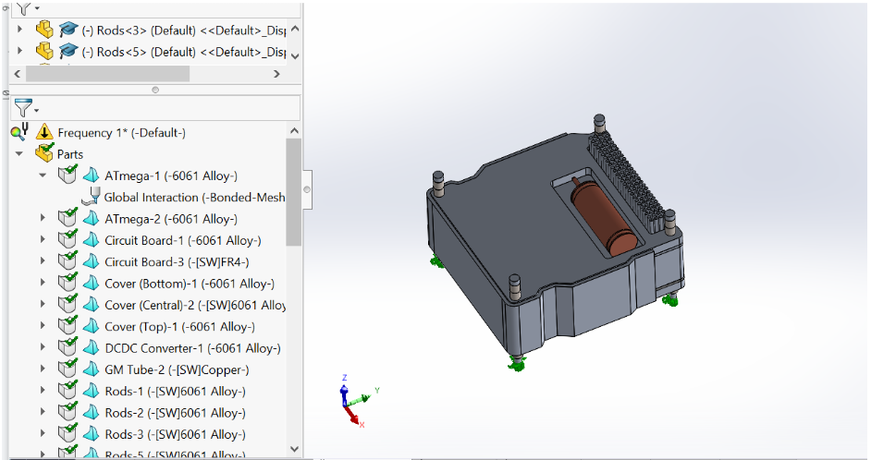Image resolution: width=871 pixels, height=460 pixels.
Task: Click the Parts folder icon
Action: [x=43, y=154]
